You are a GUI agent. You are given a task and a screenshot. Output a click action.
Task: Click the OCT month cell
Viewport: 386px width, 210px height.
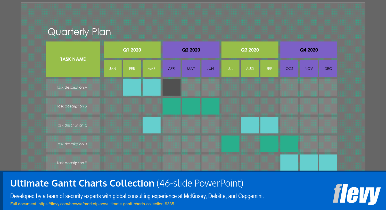pos(289,68)
